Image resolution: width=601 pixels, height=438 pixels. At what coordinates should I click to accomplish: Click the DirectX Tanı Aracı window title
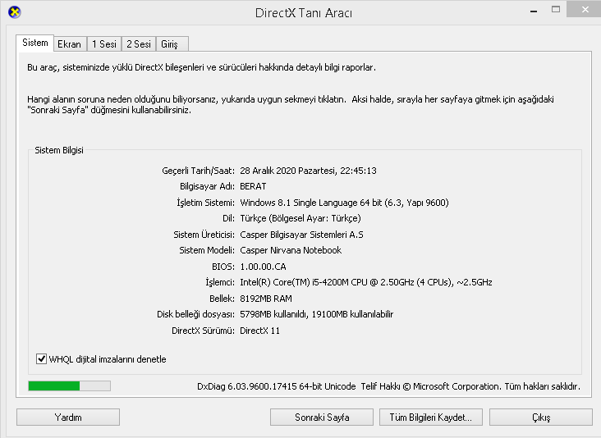pos(304,12)
